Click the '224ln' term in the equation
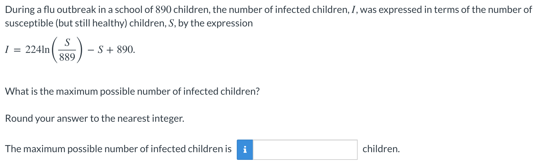The height and width of the screenshot is (166, 556). pos(37,50)
